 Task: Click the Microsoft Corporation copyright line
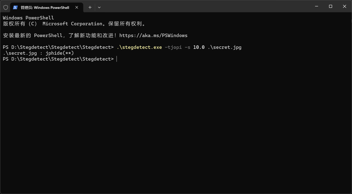point(74,24)
